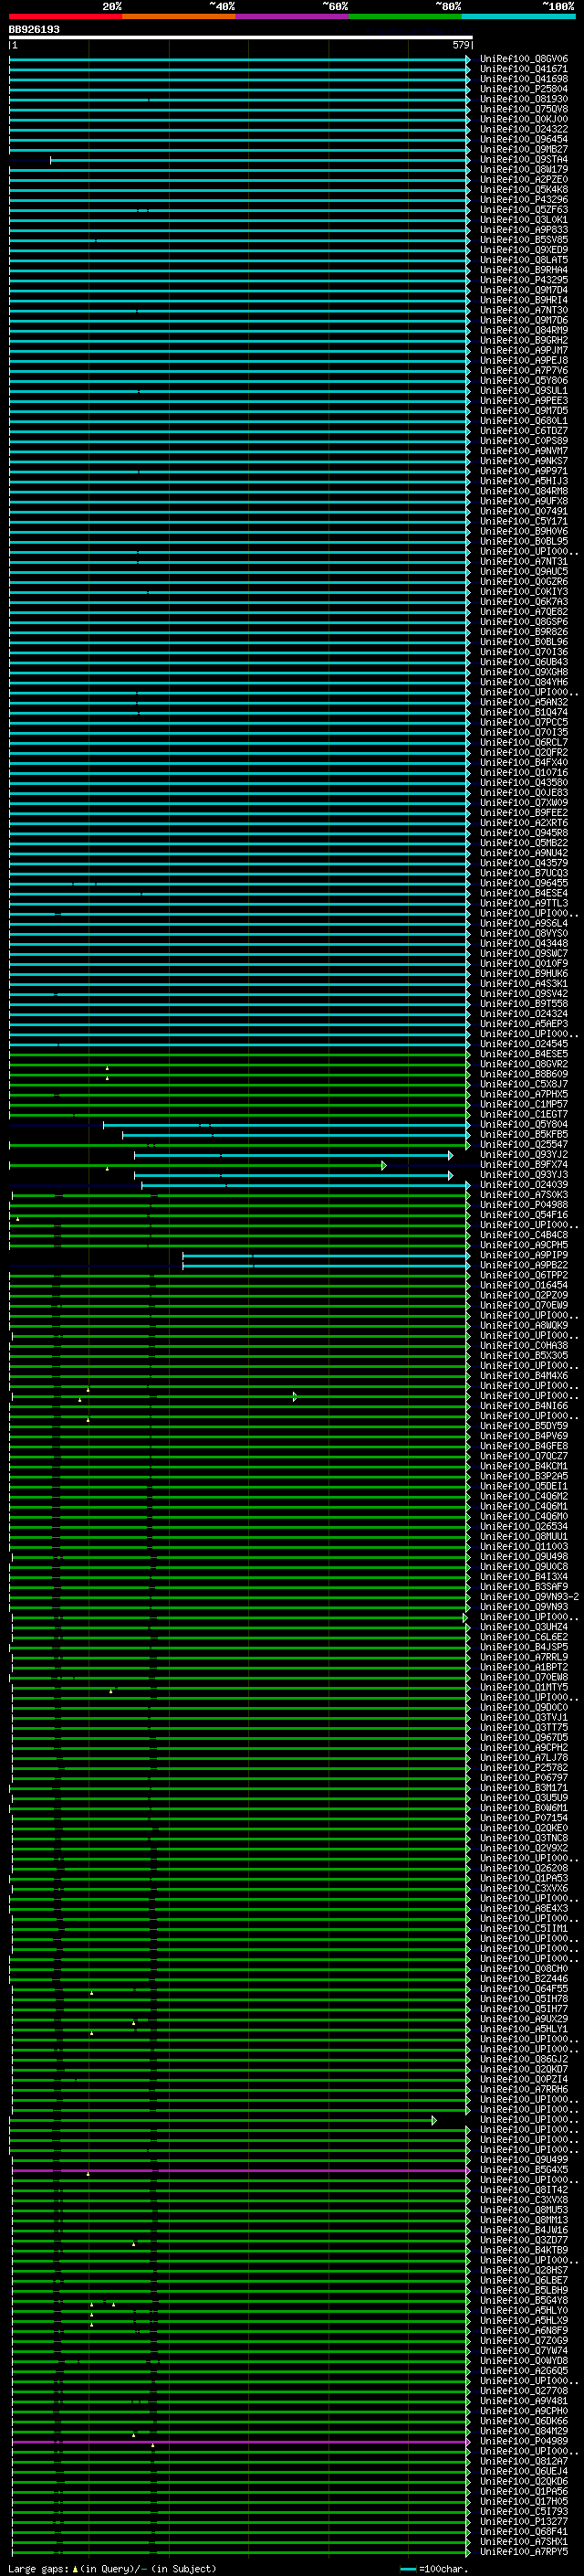Screen dimensions: 584x2576
Task: Click the Large gaps legend text
Action: click(112, 2568)
